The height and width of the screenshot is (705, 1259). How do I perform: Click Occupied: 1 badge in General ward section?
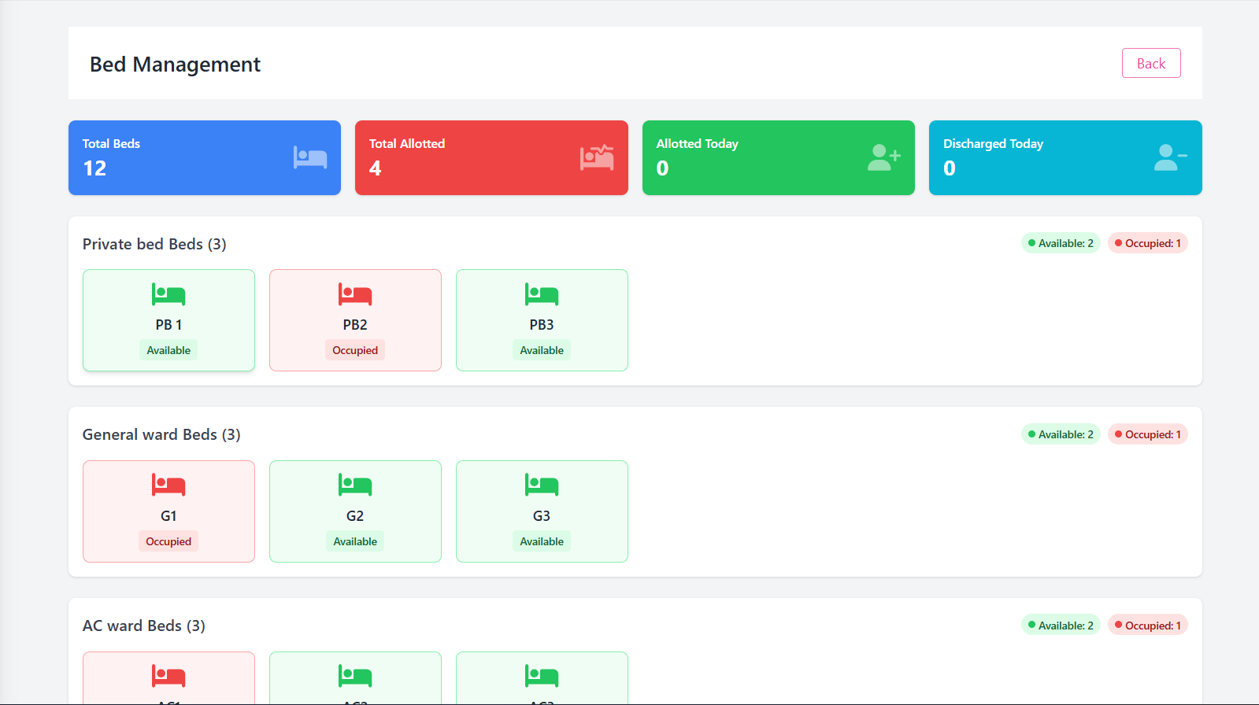(x=1147, y=434)
